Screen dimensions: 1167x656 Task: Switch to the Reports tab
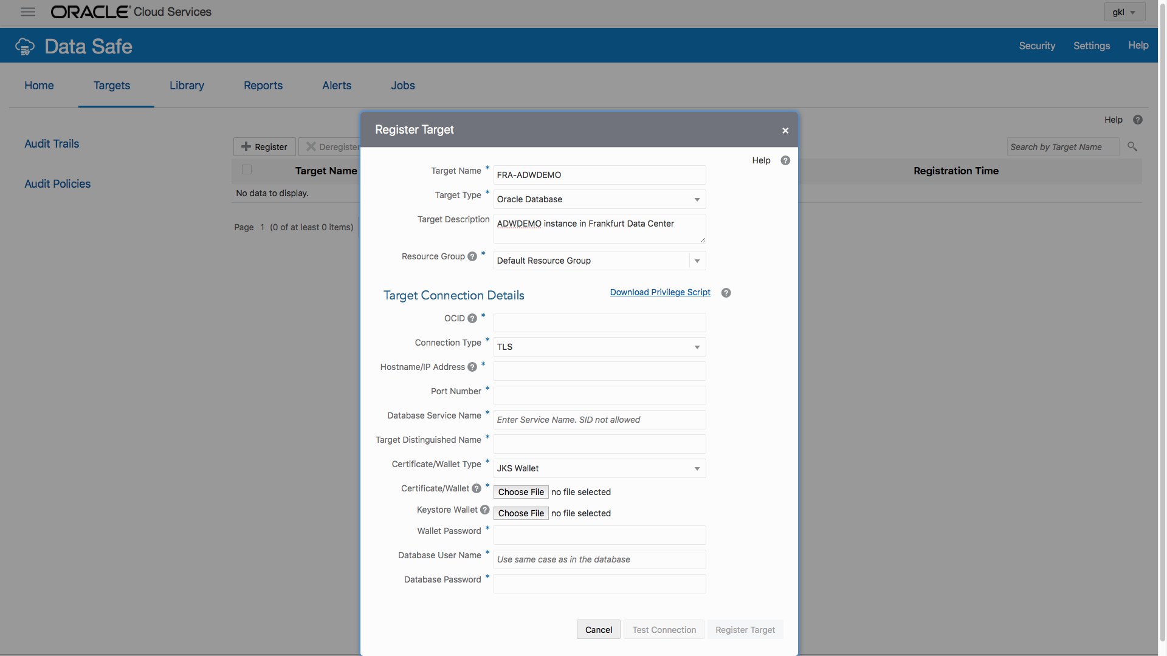point(263,86)
